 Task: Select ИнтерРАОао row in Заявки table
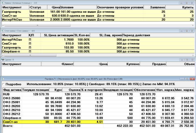pos(98,20)
